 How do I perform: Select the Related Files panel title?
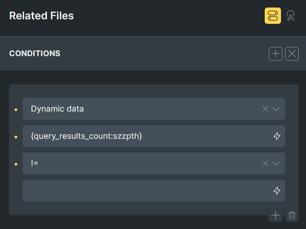42,16
